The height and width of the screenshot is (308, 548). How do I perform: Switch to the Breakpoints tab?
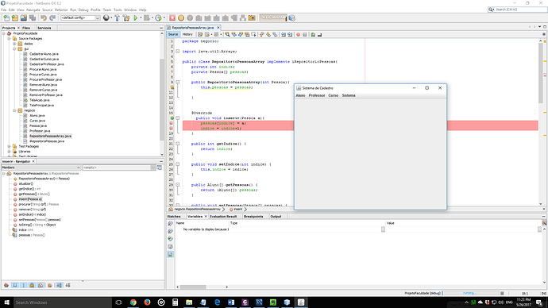point(253,217)
